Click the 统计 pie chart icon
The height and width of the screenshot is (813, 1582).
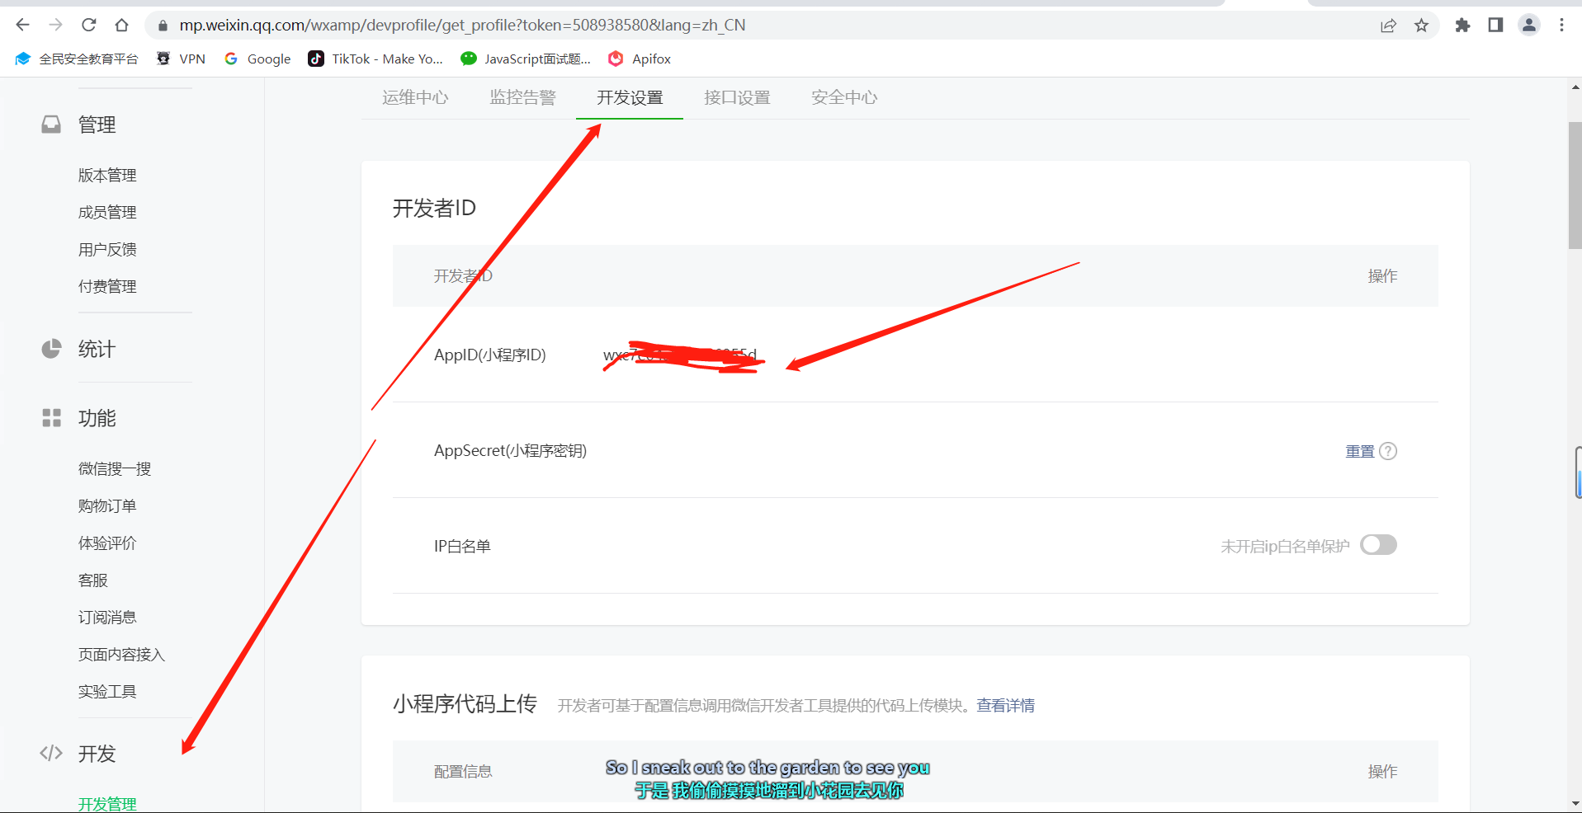tap(51, 349)
